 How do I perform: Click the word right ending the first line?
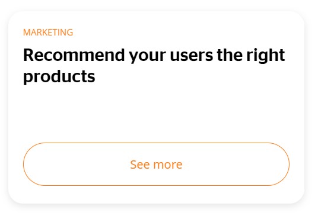(x=266, y=56)
